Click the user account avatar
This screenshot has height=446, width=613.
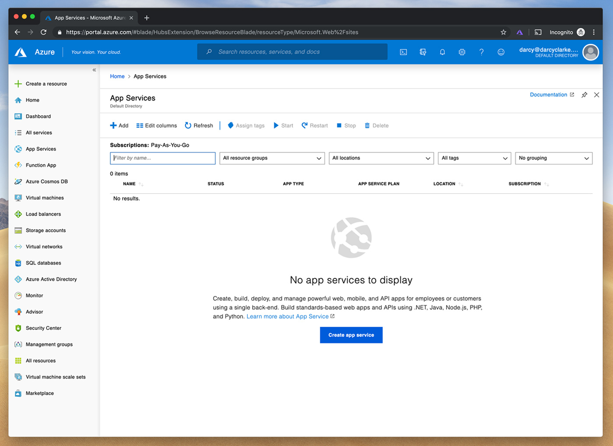[x=591, y=52]
